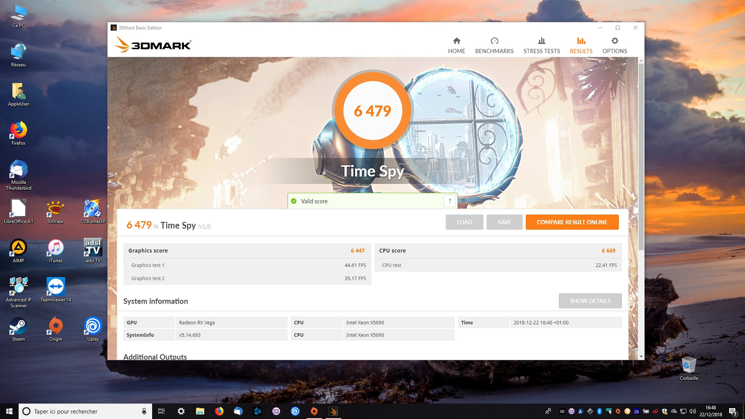
Task: Click the LOAD button
Action: coord(464,222)
